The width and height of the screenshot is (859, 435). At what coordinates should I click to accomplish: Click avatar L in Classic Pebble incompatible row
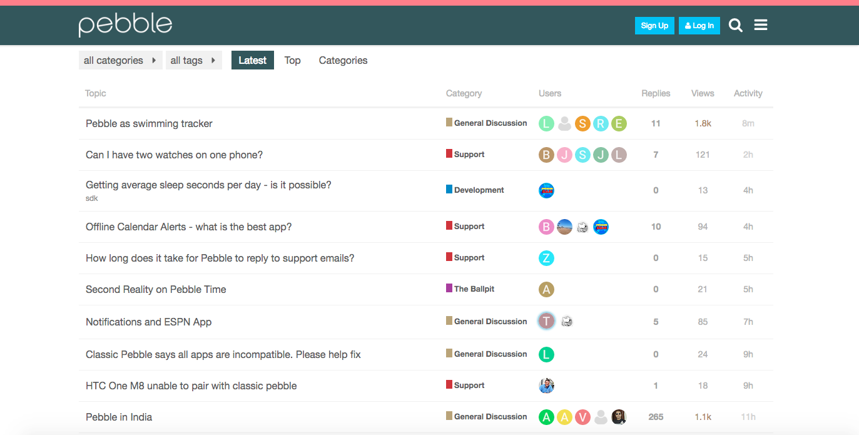coord(546,354)
